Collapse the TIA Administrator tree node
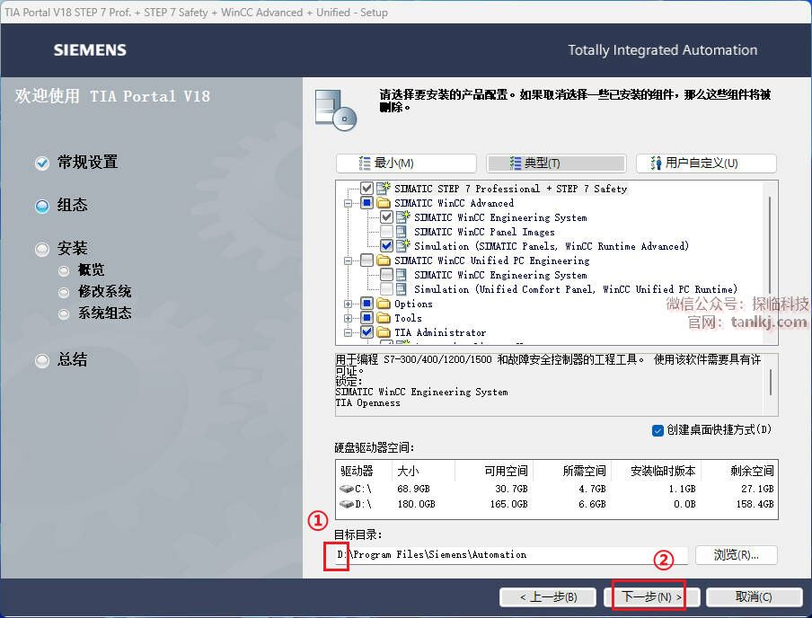Image resolution: width=812 pixels, height=618 pixels. tap(348, 332)
